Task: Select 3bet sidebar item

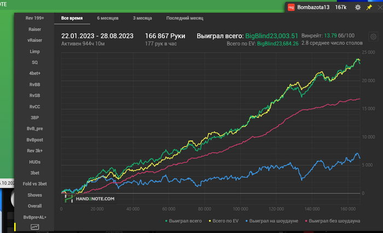Action: (x=34, y=173)
